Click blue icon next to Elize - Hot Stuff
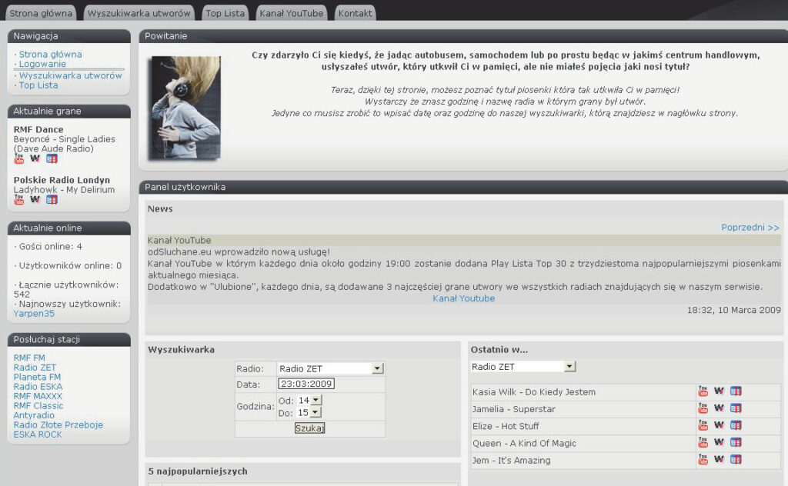788x486 pixels. (736, 425)
